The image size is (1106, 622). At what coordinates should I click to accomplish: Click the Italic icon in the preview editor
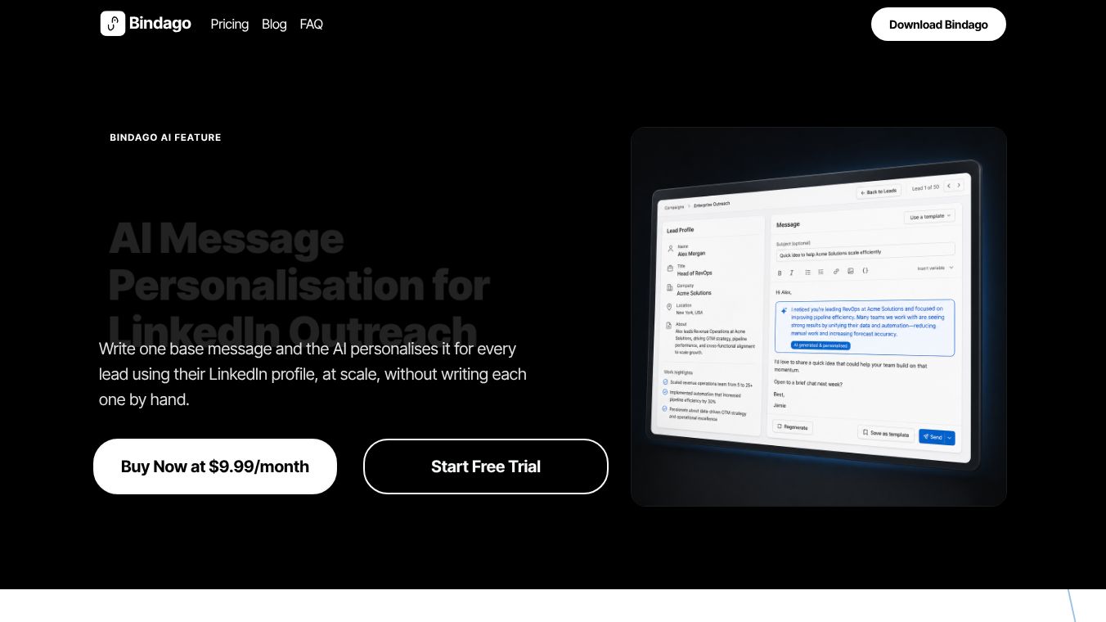point(792,273)
